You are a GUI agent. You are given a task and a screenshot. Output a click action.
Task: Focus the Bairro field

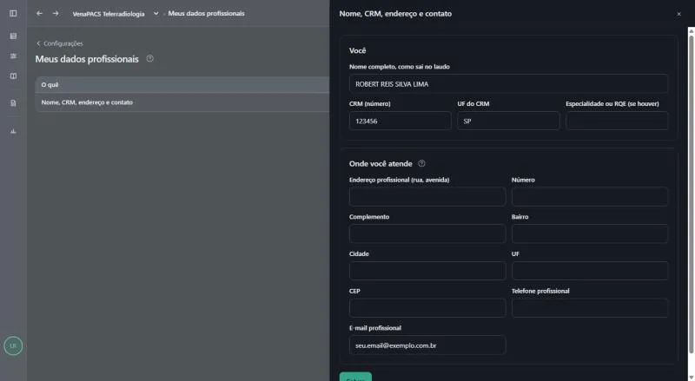pyautogui.click(x=590, y=233)
